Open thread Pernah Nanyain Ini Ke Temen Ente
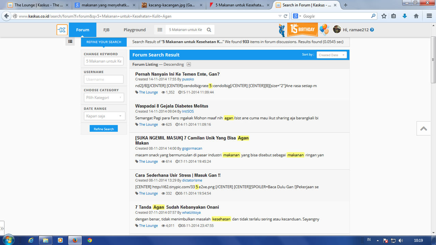436x245 pixels. pyautogui.click(x=177, y=74)
